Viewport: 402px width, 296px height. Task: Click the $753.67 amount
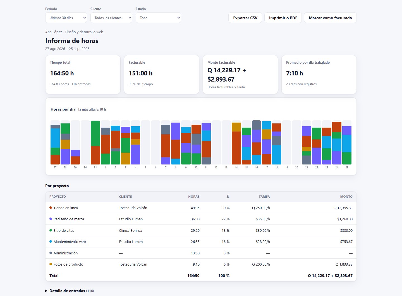(x=346, y=242)
